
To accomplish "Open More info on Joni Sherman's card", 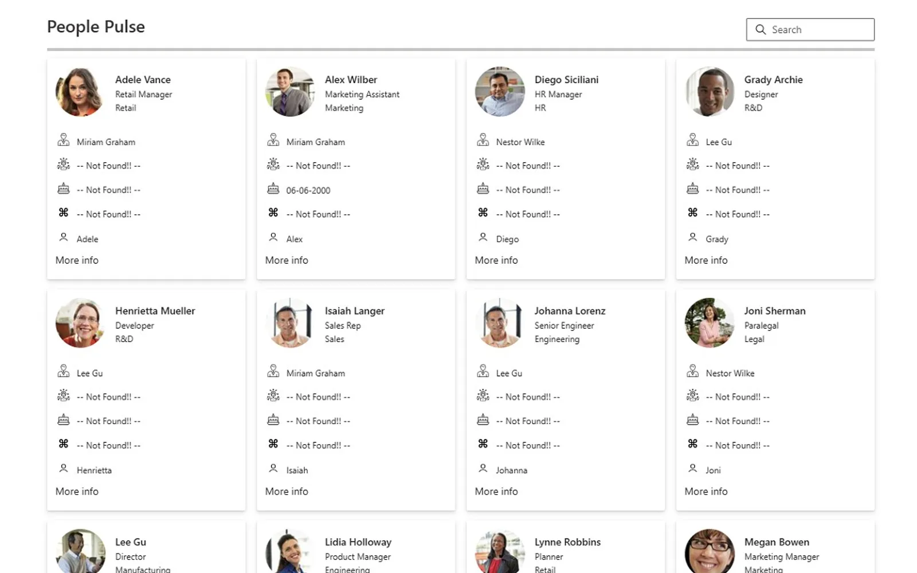I will (706, 492).
